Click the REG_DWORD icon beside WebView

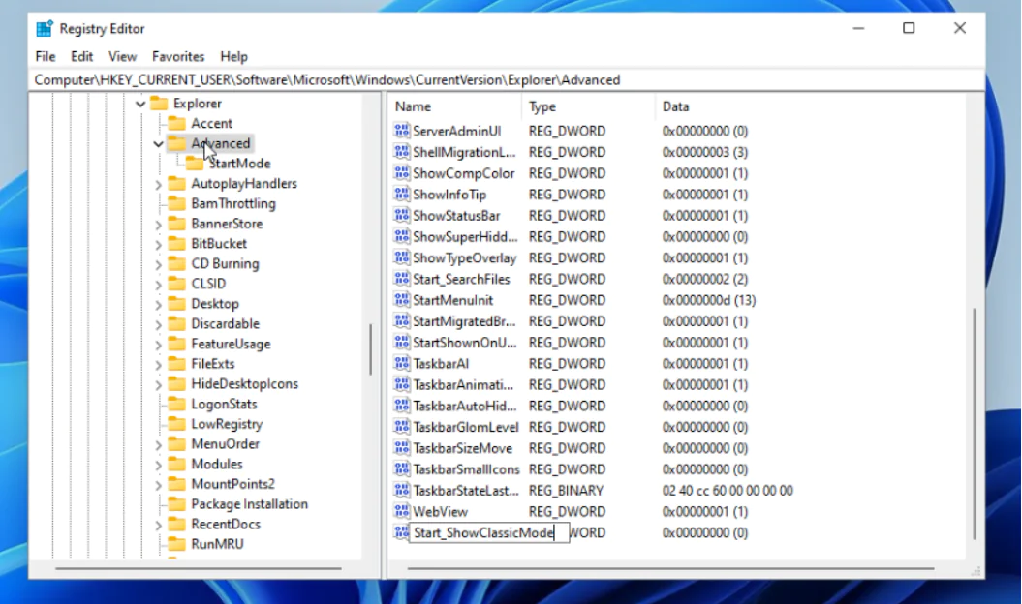[x=402, y=511]
